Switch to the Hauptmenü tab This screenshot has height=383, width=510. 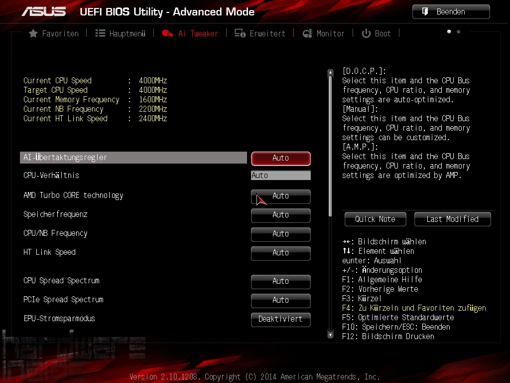[x=121, y=33]
